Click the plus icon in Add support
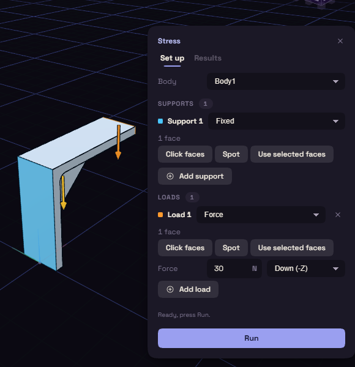 [x=170, y=176]
